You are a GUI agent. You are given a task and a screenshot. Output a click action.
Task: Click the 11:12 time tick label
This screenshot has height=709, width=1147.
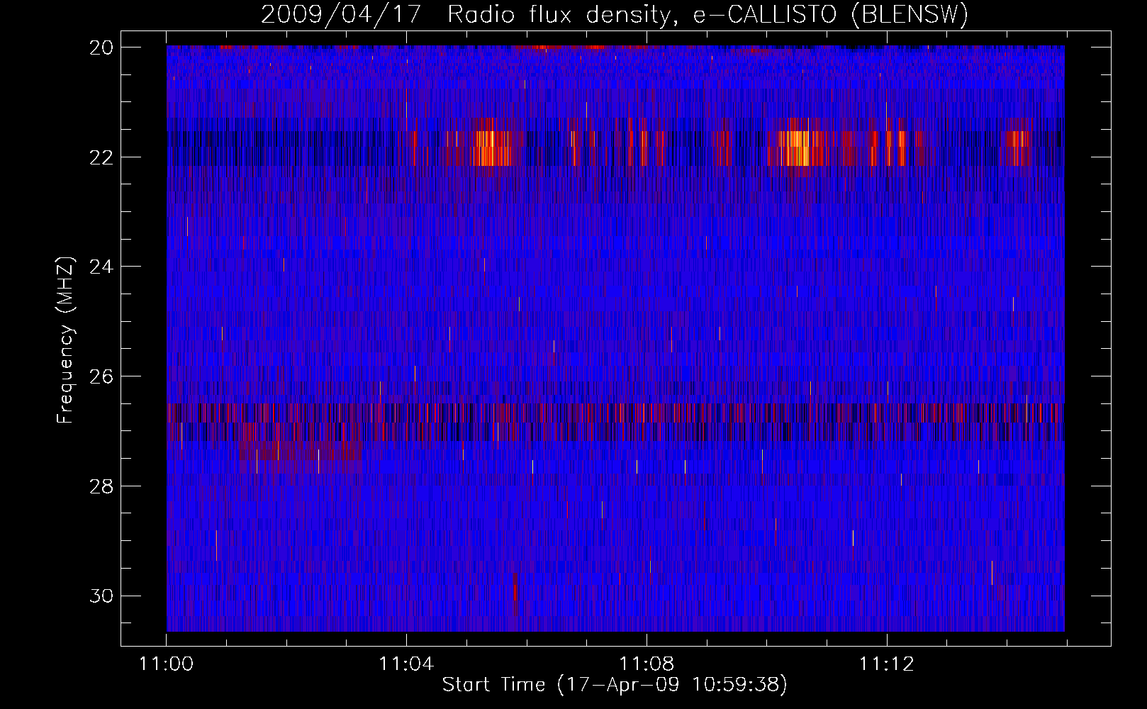[x=887, y=664]
